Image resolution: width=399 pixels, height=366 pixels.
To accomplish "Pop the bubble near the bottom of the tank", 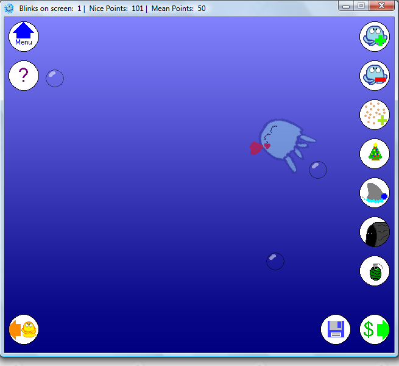I will coord(275,261).
